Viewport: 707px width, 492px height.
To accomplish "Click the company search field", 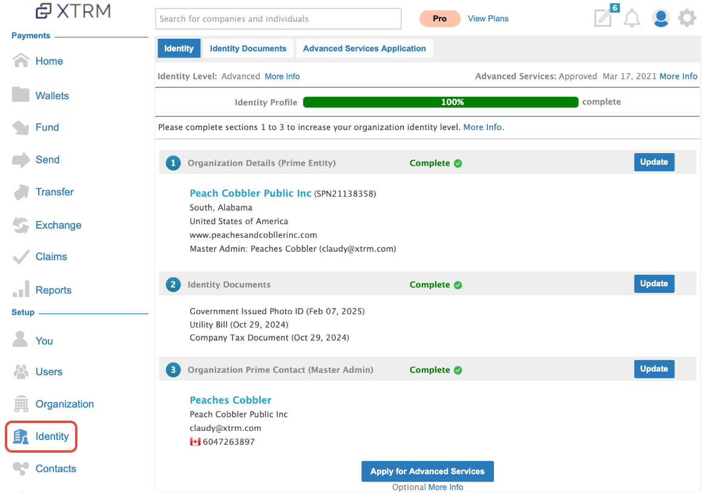I will (278, 19).
